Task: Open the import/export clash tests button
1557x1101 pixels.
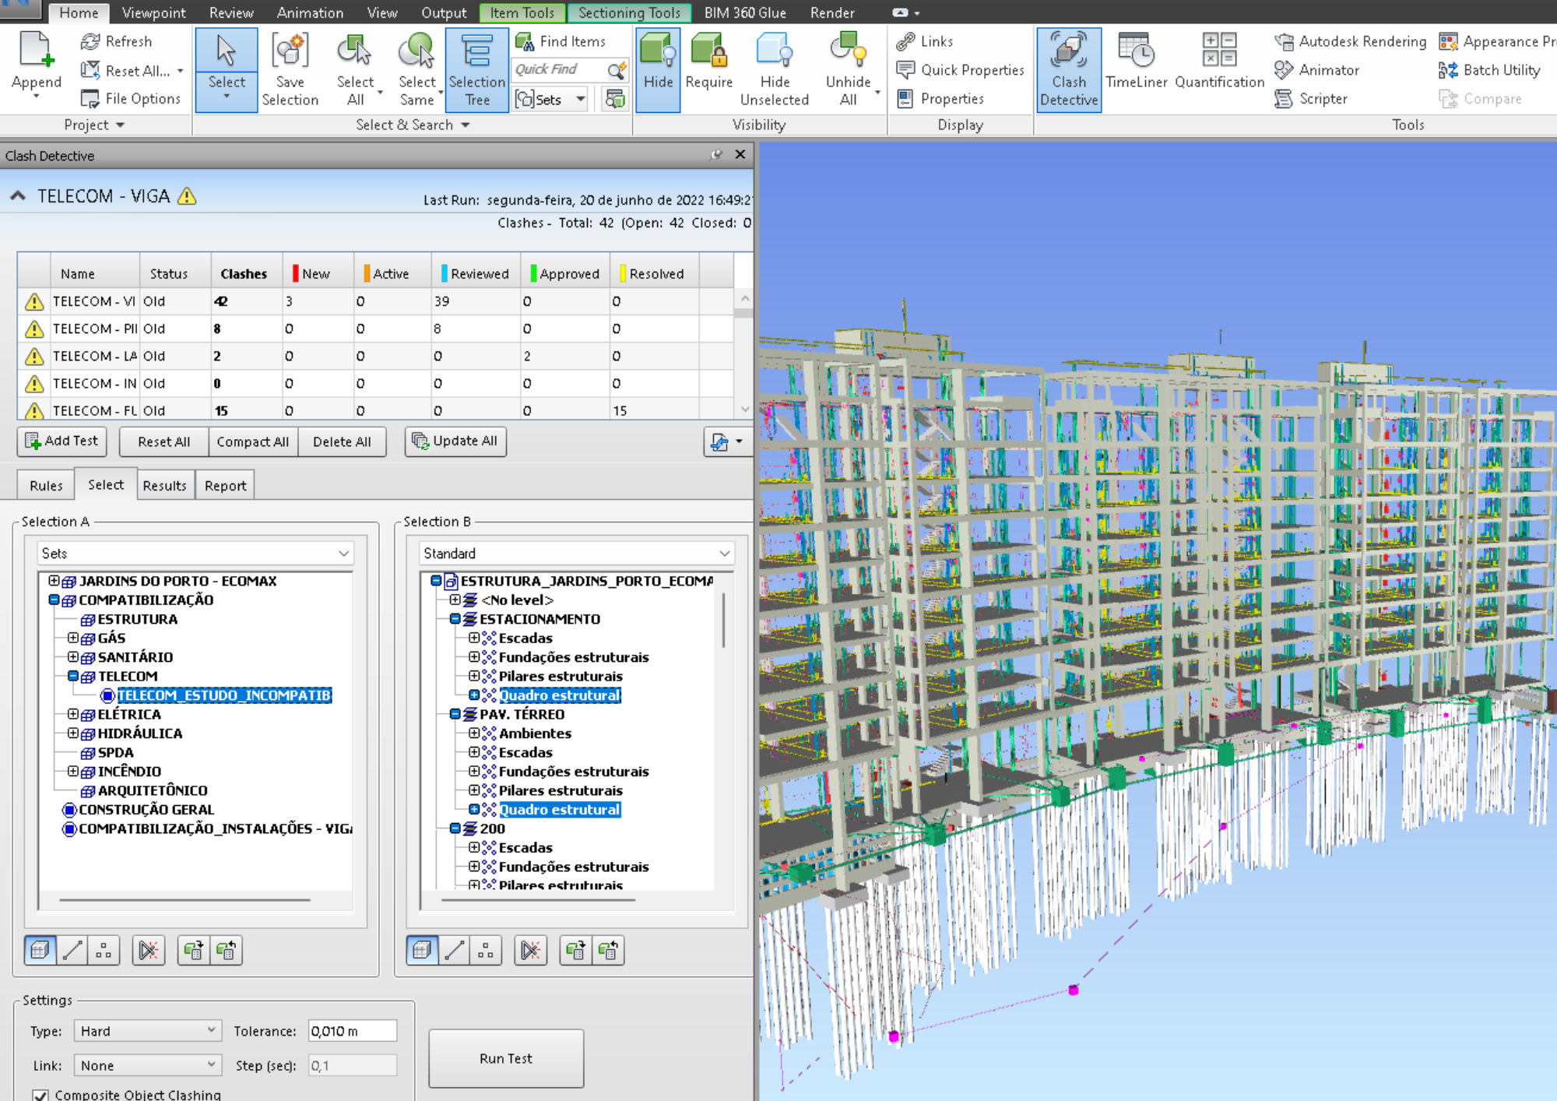Action: tap(728, 441)
